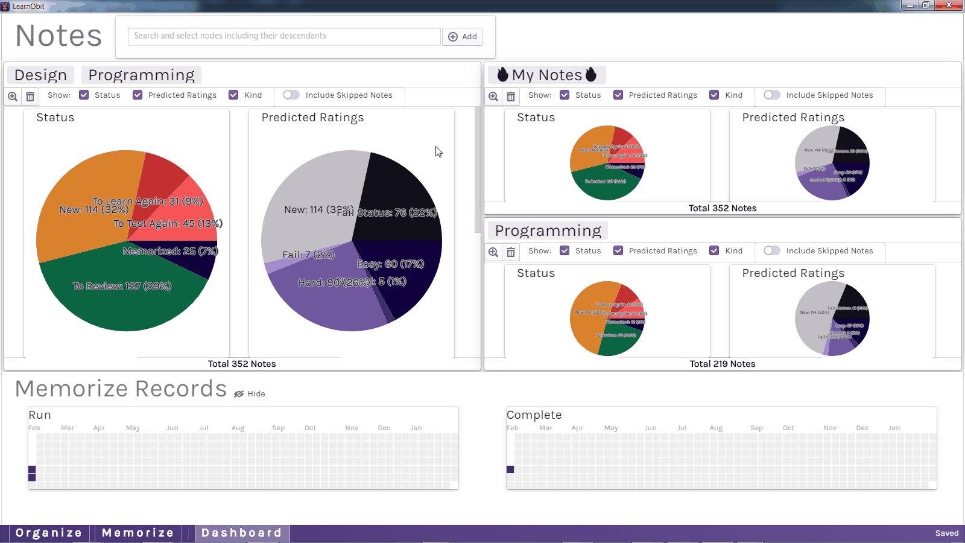Click zoom icon in My Notes panel
This screenshot has width=965, height=543.
pos(493,97)
